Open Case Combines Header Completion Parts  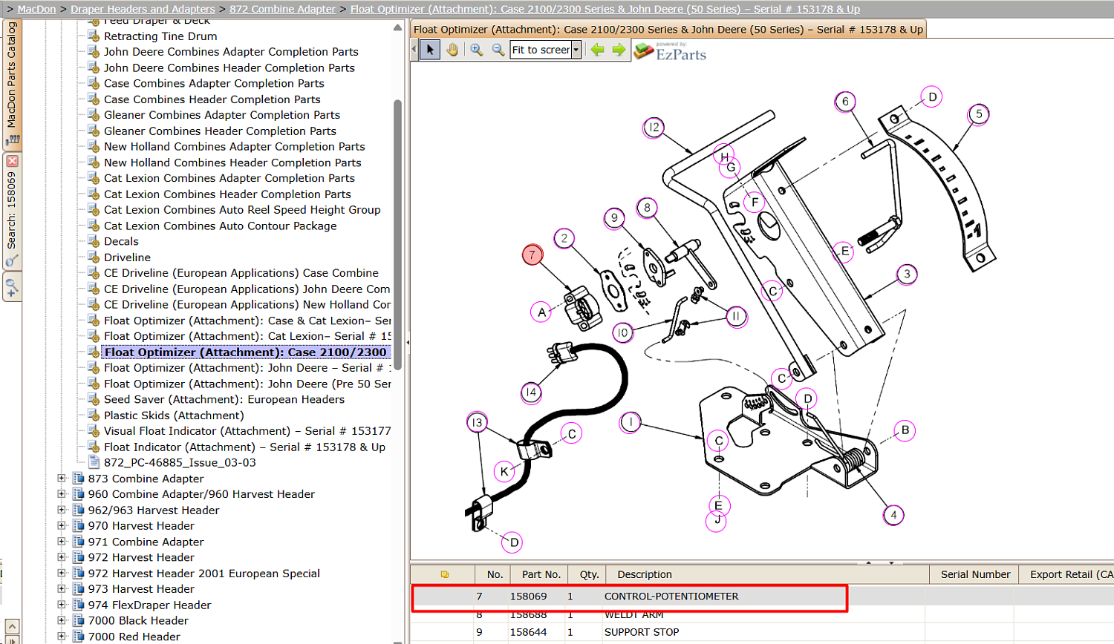[x=212, y=99]
